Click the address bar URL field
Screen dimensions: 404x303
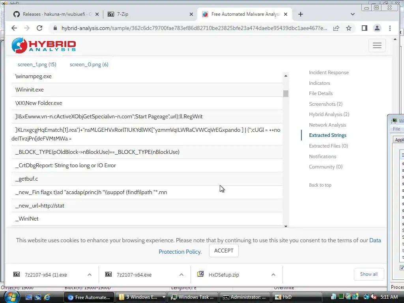194,28
